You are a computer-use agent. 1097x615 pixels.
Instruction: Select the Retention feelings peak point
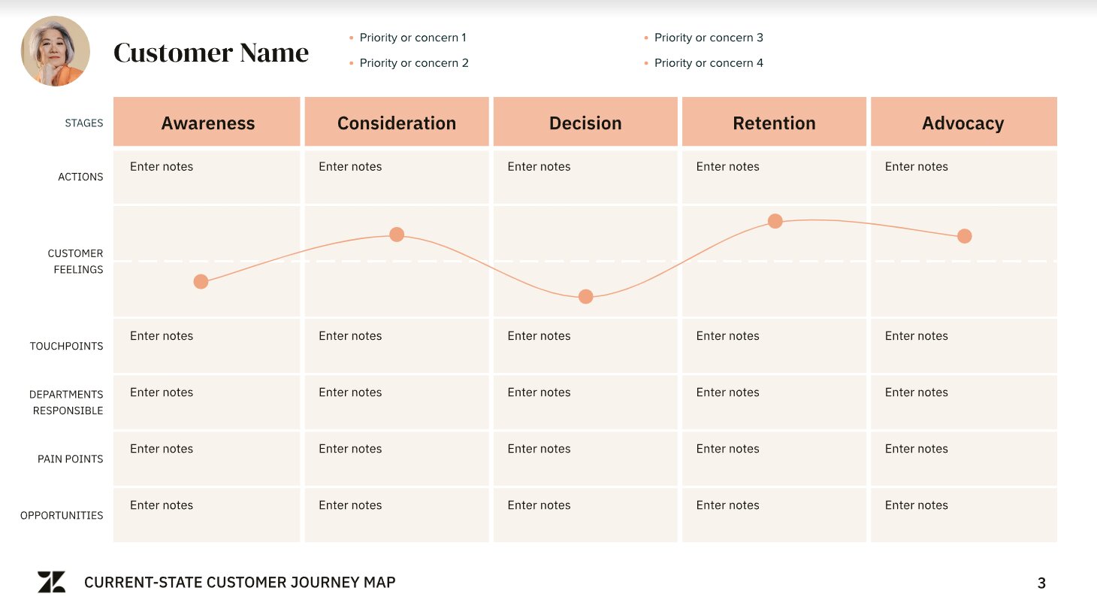[x=775, y=221]
